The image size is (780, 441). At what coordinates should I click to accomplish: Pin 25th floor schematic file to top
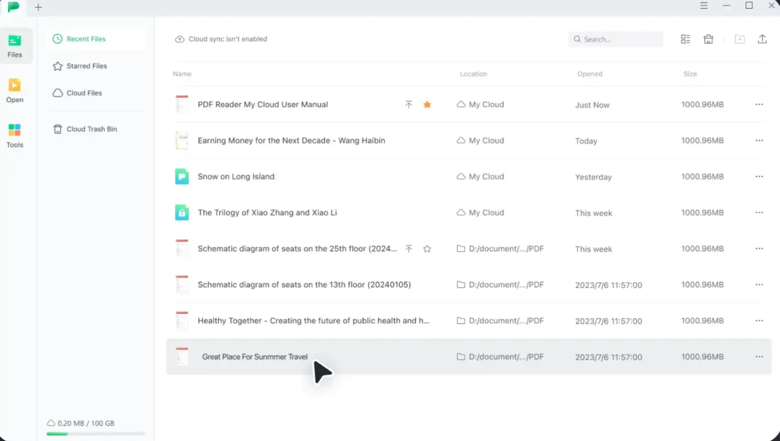point(409,249)
